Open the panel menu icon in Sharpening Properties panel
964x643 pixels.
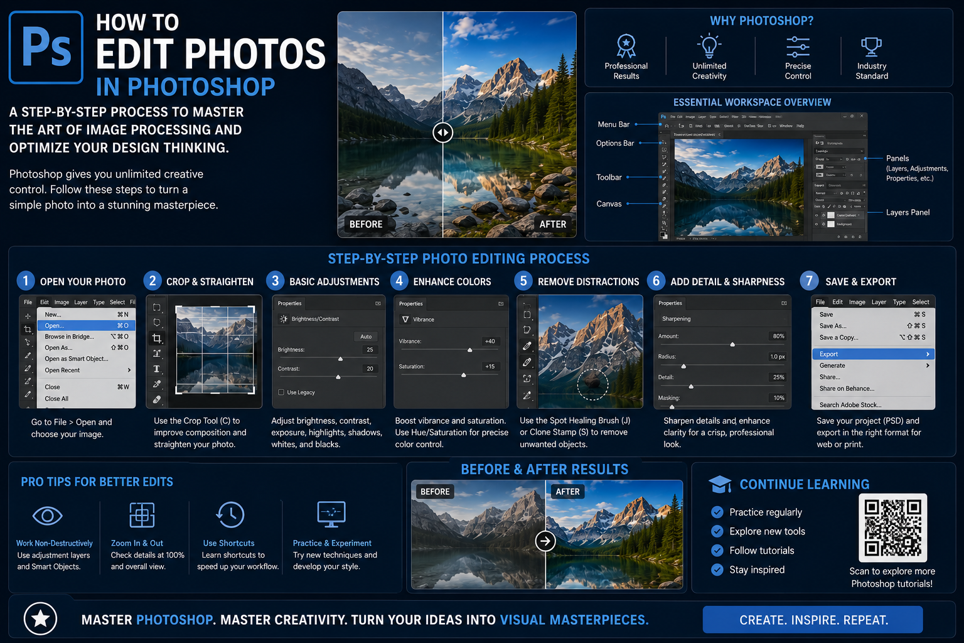784,303
